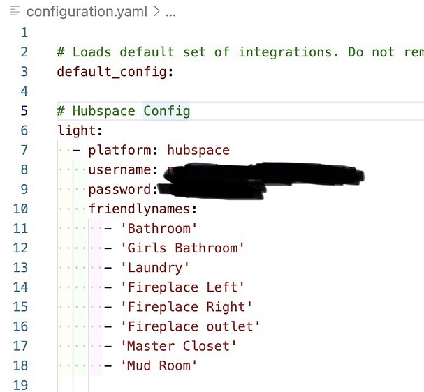Click line number 5 in the gutter
424x392 pixels.
tap(24, 111)
